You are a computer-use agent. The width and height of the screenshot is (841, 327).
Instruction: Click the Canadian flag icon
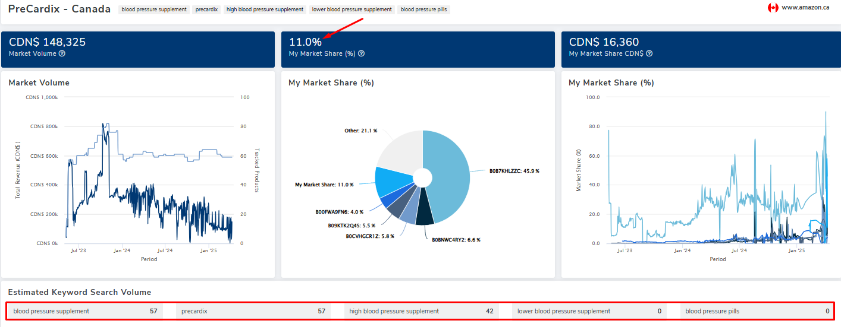tap(773, 8)
